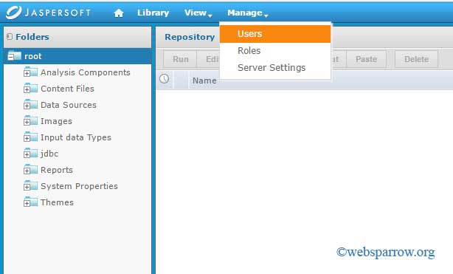Open the View dropdown menu
This screenshot has width=453, height=274.
pyautogui.click(x=198, y=13)
